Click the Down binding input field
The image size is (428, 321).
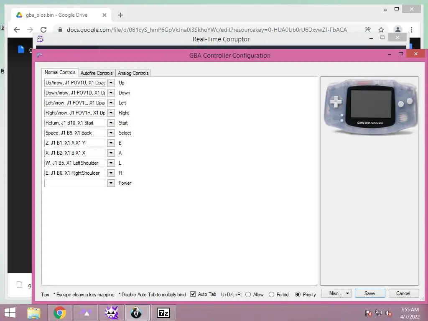click(x=75, y=93)
